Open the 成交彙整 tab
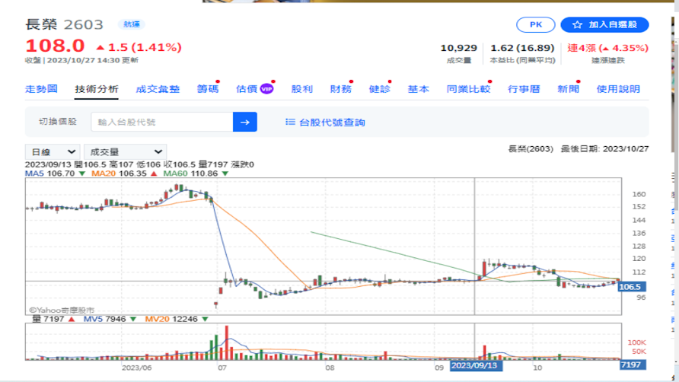The height and width of the screenshot is (382, 679). tap(158, 89)
